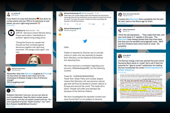Click reply icon under Shellenberger's tweet

click(x=65, y=24)
